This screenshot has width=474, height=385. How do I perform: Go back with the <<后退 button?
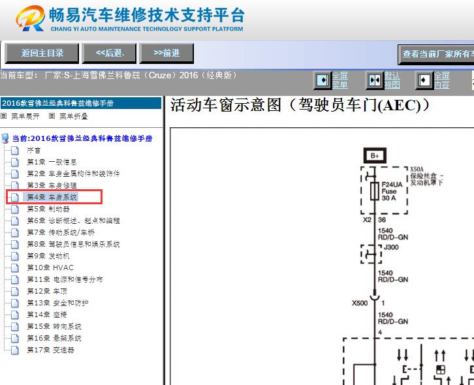tap(110, 54)
